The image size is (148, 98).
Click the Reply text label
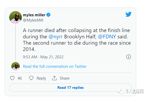point(41,78)
